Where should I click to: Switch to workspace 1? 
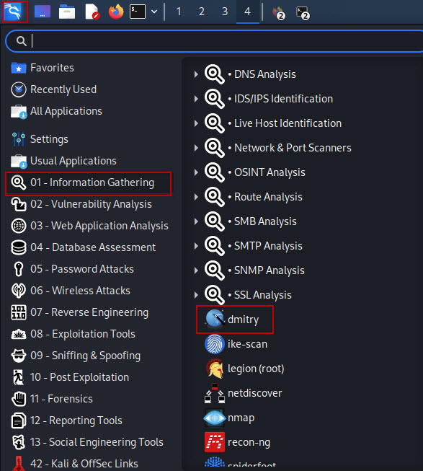179,12
